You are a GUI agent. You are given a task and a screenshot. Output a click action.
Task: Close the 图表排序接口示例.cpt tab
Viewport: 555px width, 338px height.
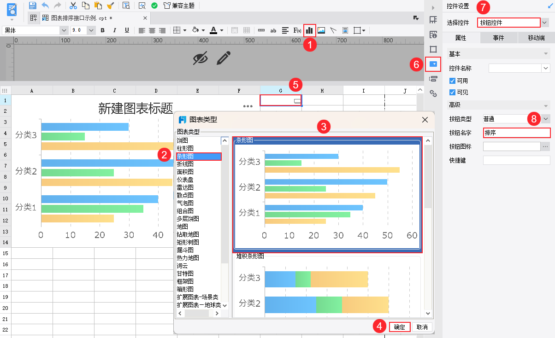pos(145,18)
